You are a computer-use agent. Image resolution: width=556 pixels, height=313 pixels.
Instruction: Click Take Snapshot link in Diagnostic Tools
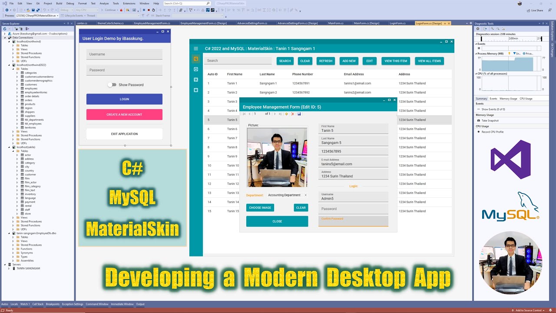[x=490, y=120]
